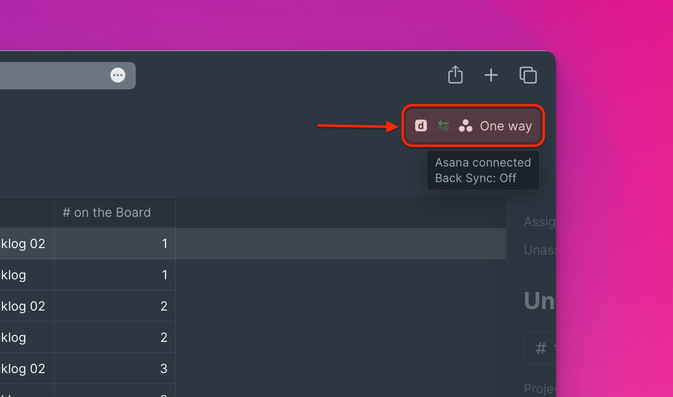Select the row cell showing board number 3

tap(114, 369)
